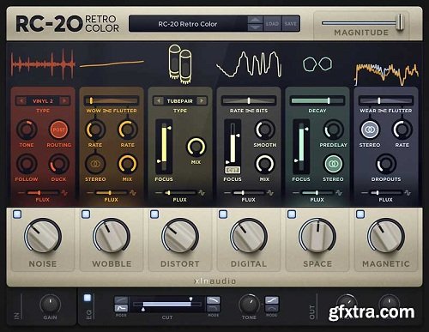The height and width of the screenshot is (332, 429).
Task: Click the large DISTORT amount knob
Action: click(x=180, y=237)
